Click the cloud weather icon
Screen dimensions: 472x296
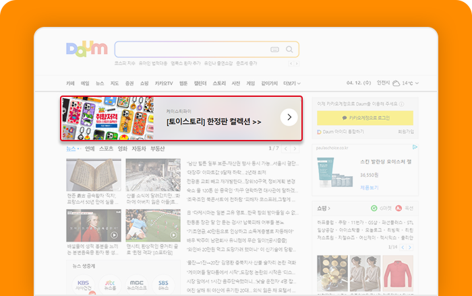point(396,83)
